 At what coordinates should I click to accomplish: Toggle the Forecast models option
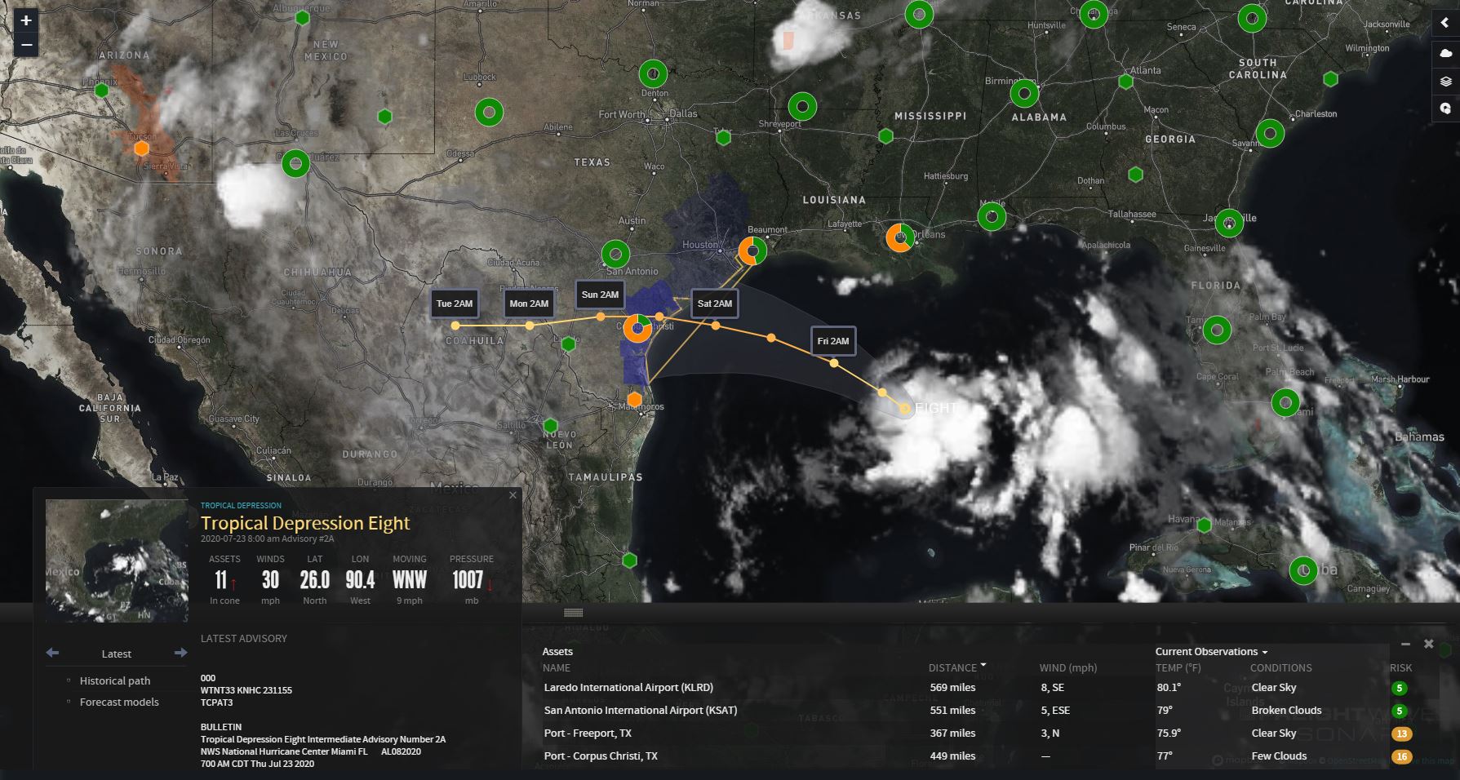(119, 702)
